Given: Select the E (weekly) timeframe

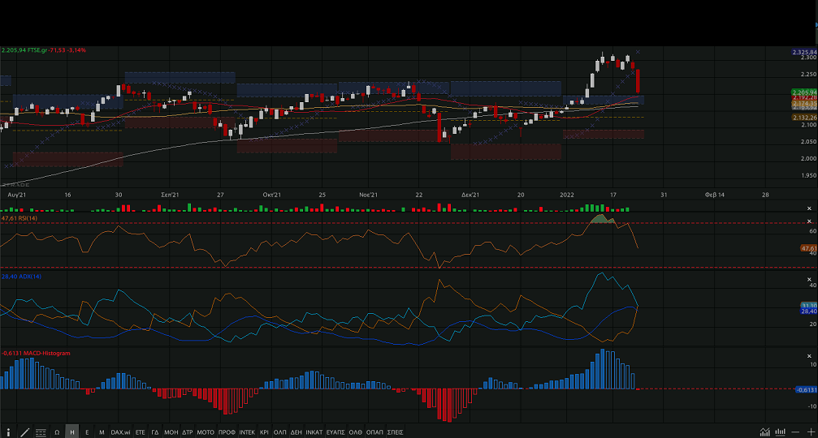Looking at the screenshot, I should point(87,432).
